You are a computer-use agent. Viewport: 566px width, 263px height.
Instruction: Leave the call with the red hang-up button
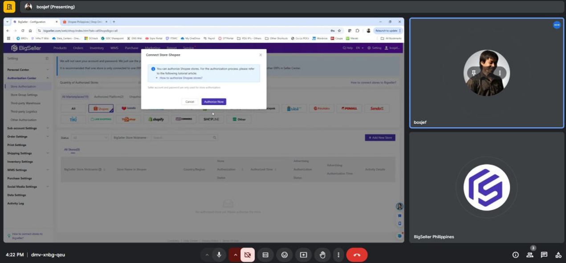coord(357,255)
